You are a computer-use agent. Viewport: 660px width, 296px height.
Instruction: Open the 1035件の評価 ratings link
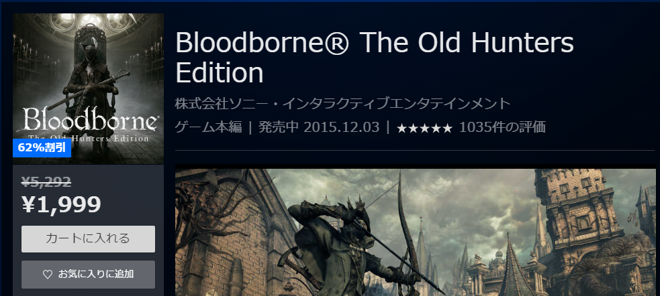[x=502, y=127]
